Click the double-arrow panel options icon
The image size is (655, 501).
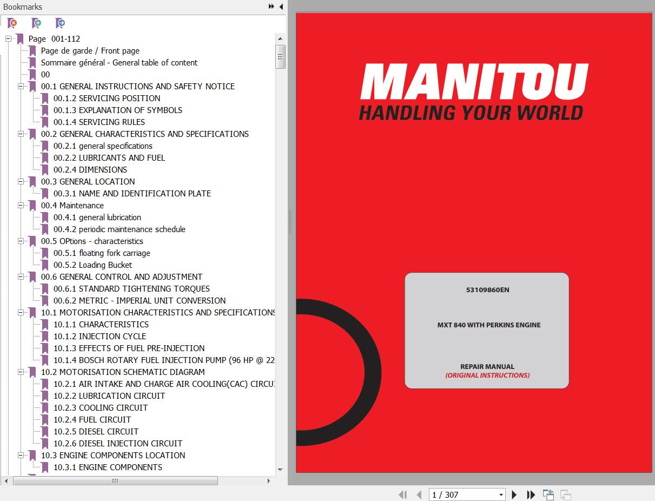pyautogui.click(x=272, y=6)
